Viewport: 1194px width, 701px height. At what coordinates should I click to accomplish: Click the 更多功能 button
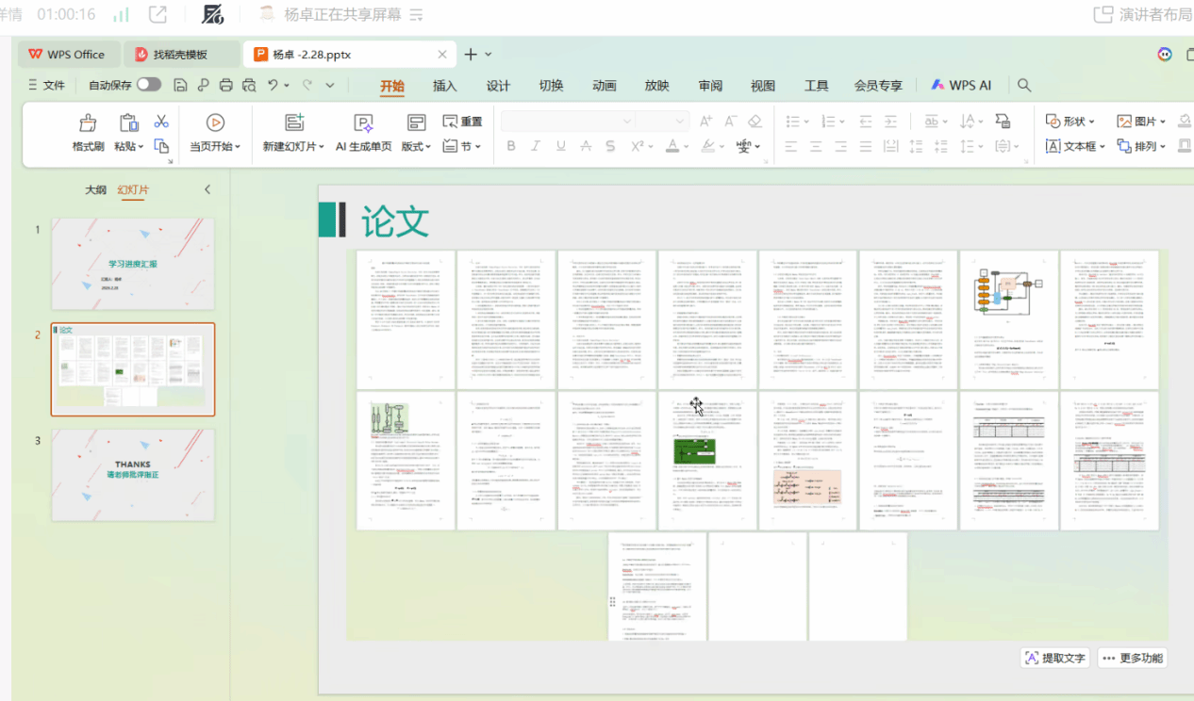click(1133, 658)
